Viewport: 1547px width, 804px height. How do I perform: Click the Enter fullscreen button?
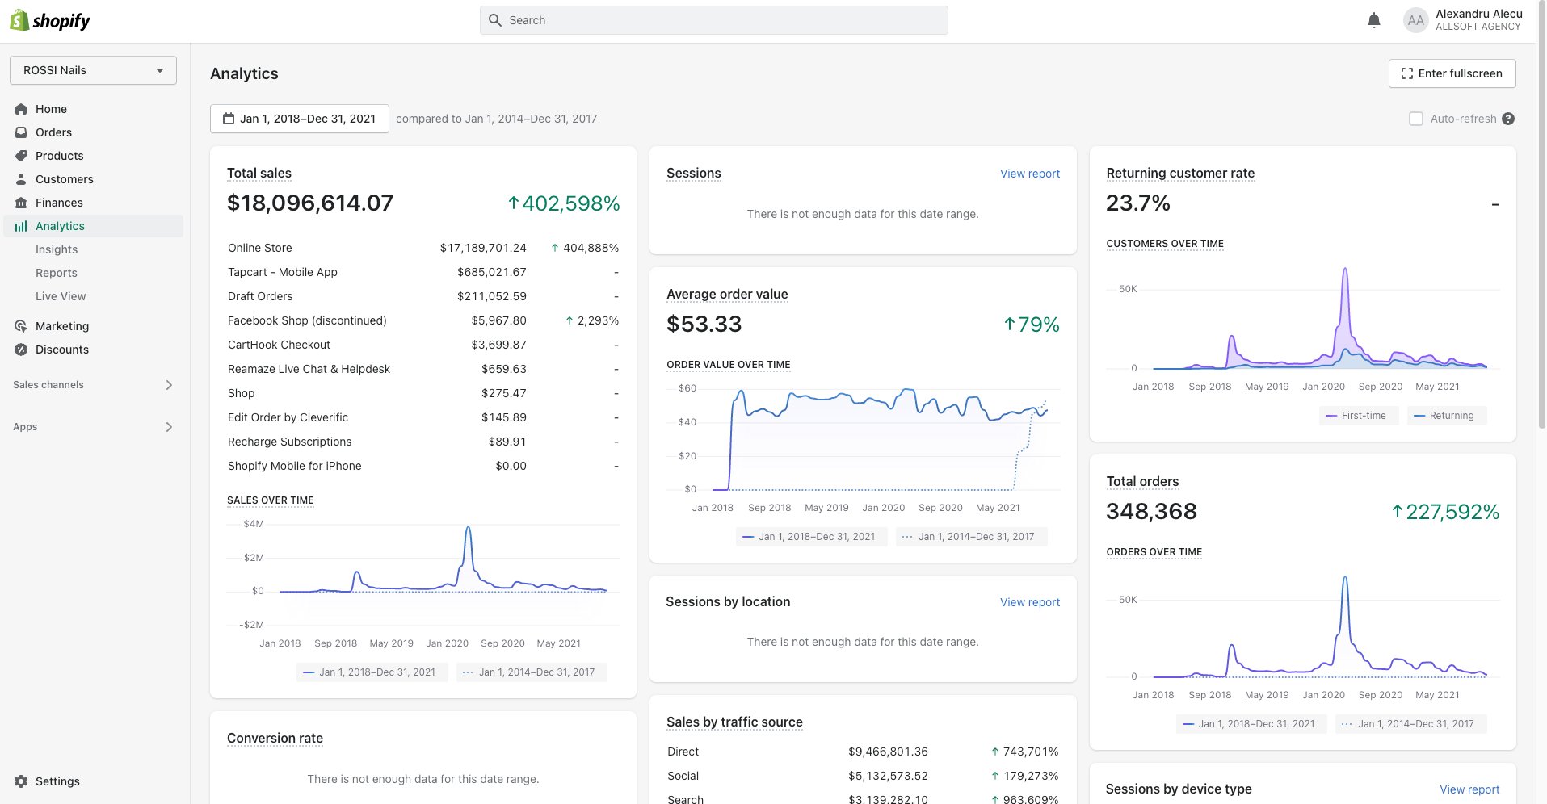pyautogui.click(x=1452, y=73)
